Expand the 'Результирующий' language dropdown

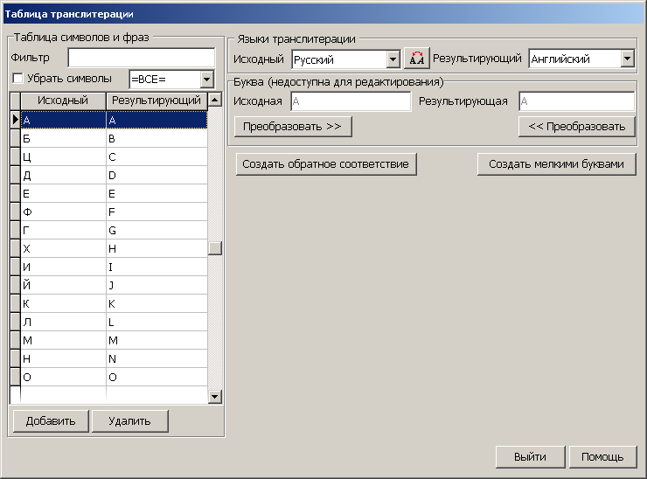pyautogui.click(x=627, y=59)
